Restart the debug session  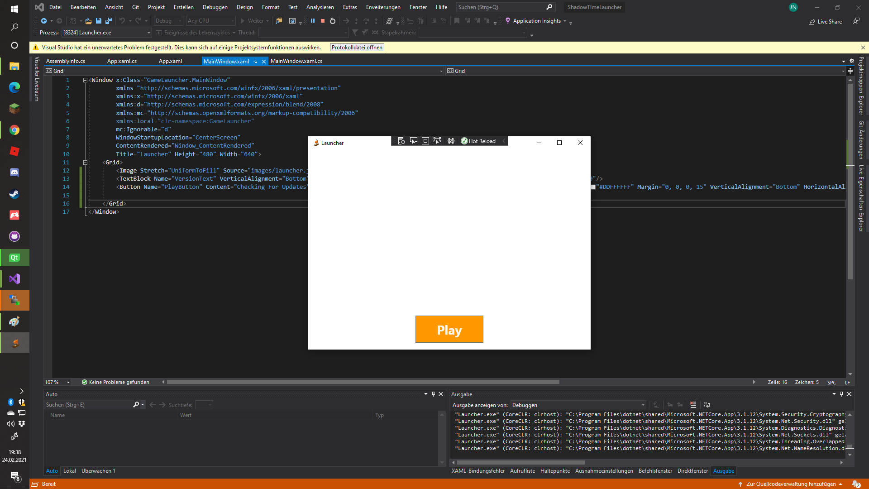333,21
